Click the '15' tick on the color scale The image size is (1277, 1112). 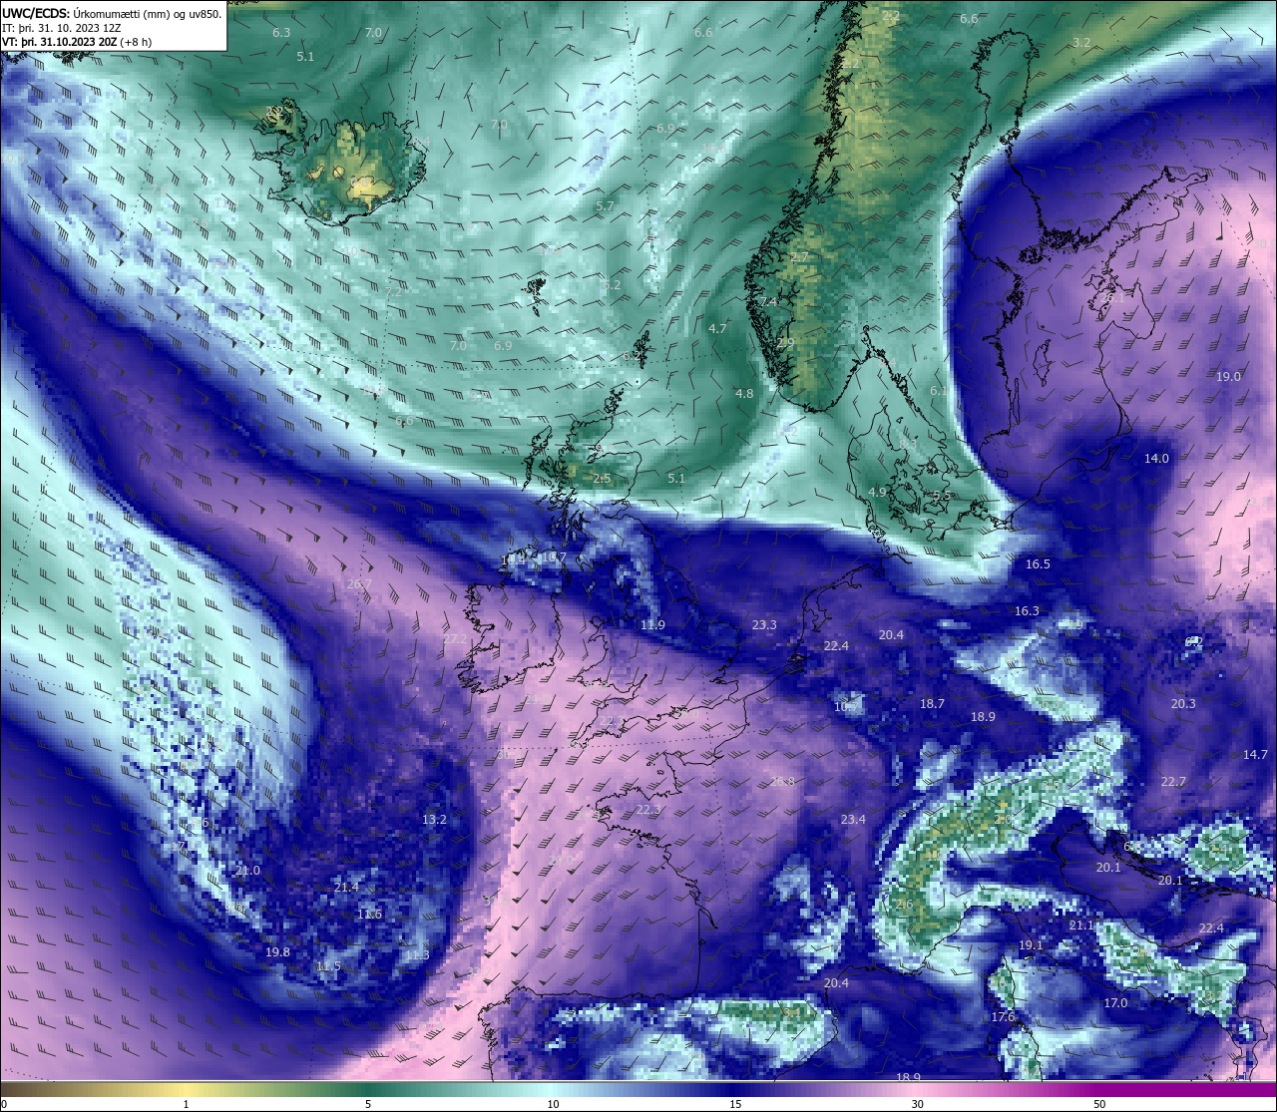735,1104
